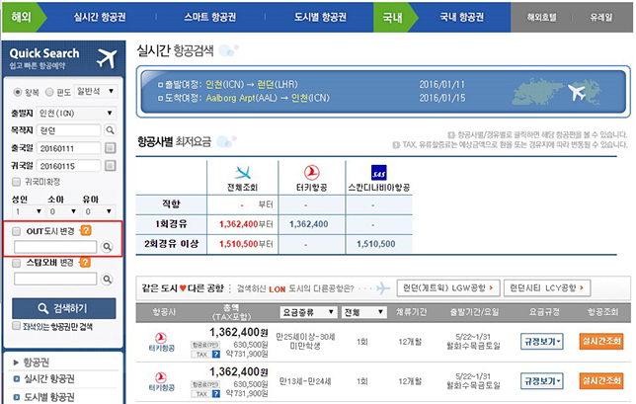The height and width of the screenshot is (404, 636).
Task: Click the 스칸디나비아항공 SAS logo
Action: (x=379, y=173)
